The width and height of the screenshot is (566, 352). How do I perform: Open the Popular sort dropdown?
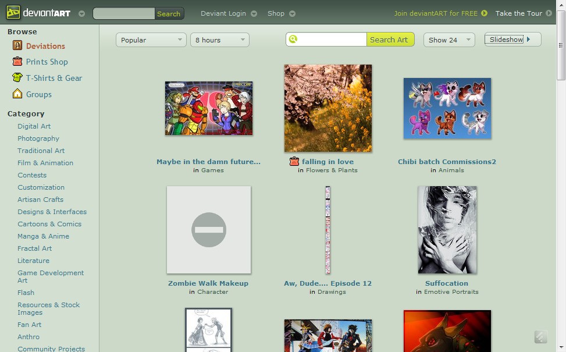click(x=151, y=40)
